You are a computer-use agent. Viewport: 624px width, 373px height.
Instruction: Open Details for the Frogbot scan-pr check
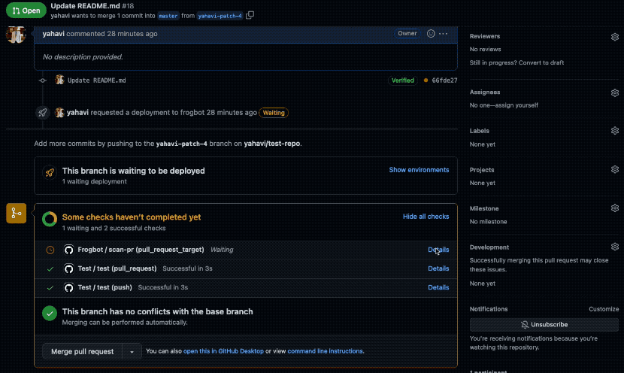point(438,250)
